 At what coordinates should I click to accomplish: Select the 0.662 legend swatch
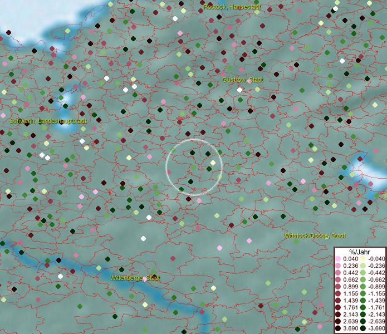point(338,280)
